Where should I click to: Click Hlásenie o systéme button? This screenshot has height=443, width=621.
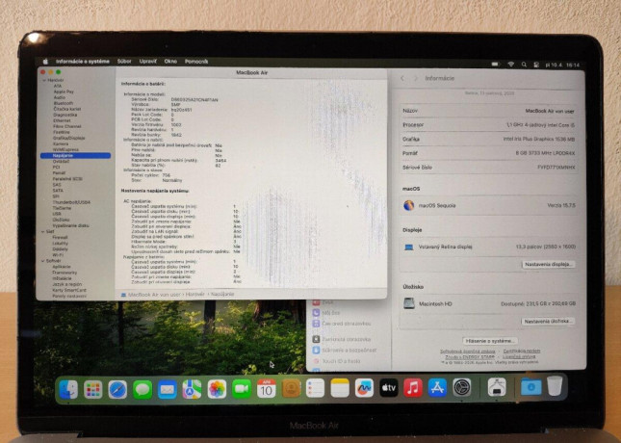(x=490, y=340)
